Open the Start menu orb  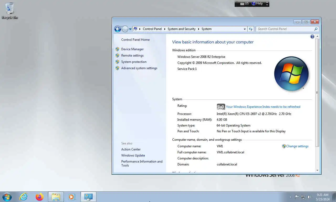[7, 197]
